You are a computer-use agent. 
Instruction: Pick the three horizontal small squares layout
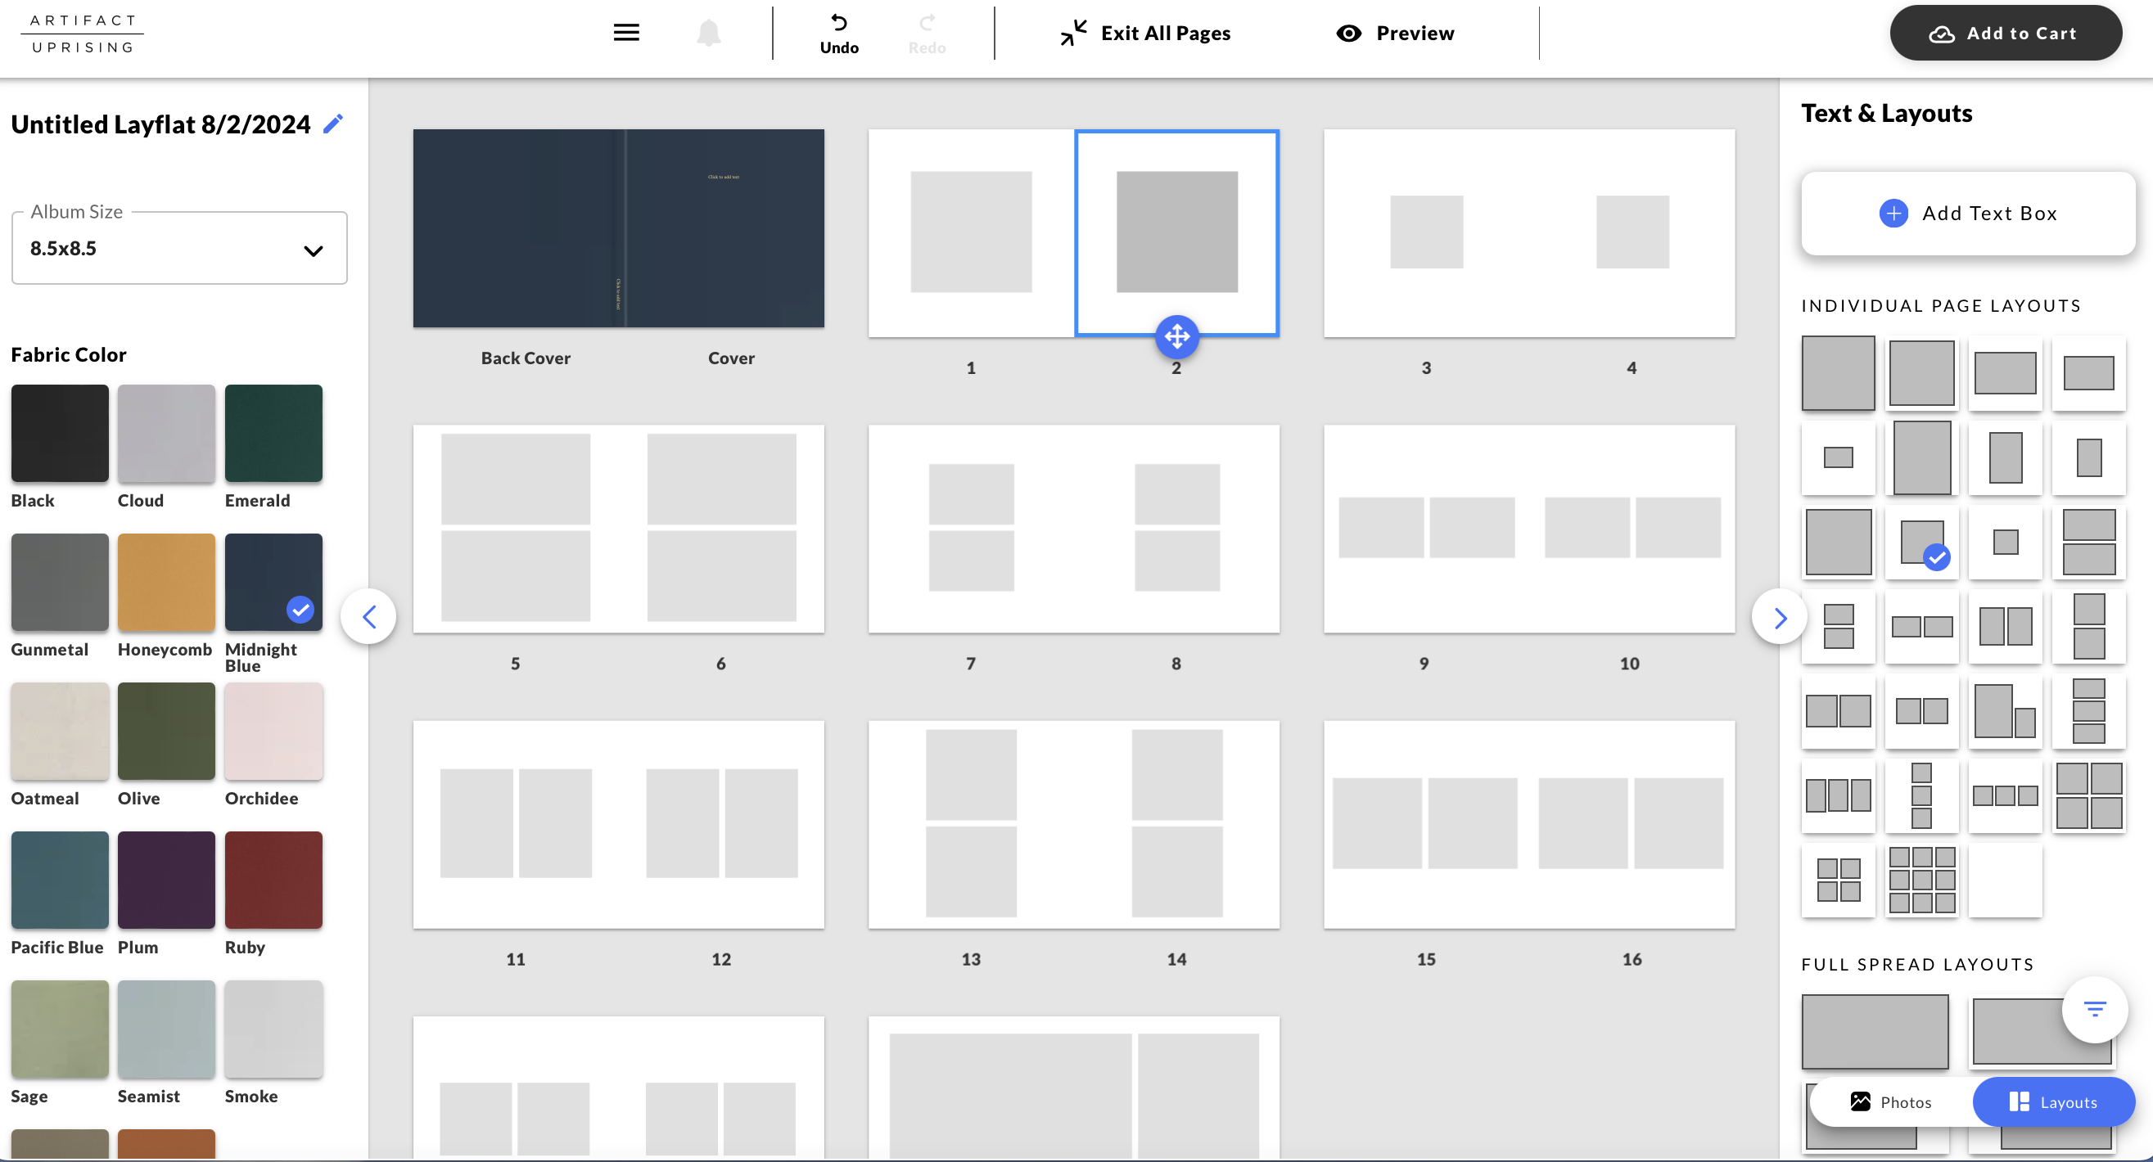(x=2005, y=795)
